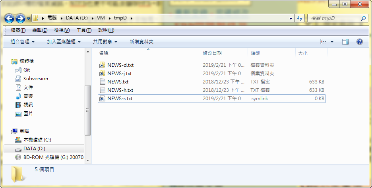Image resolution: width=372 pixels, height=188 pixels.
Task: Select the 媒體櫃 tree node
Action: 26,61
